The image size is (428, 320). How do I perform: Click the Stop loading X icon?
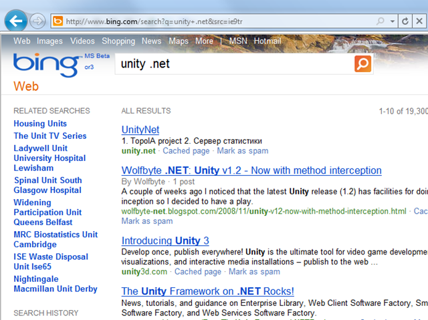click(419, 21)
